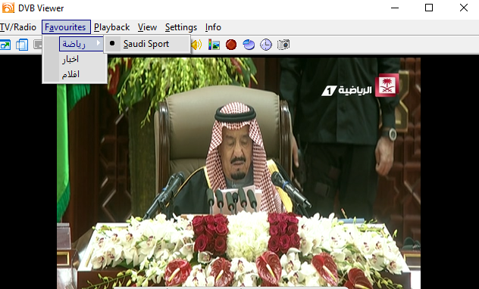
Task: Take a snapshot with camera icon
Action: pyautogui.click(x=283, y=45)
